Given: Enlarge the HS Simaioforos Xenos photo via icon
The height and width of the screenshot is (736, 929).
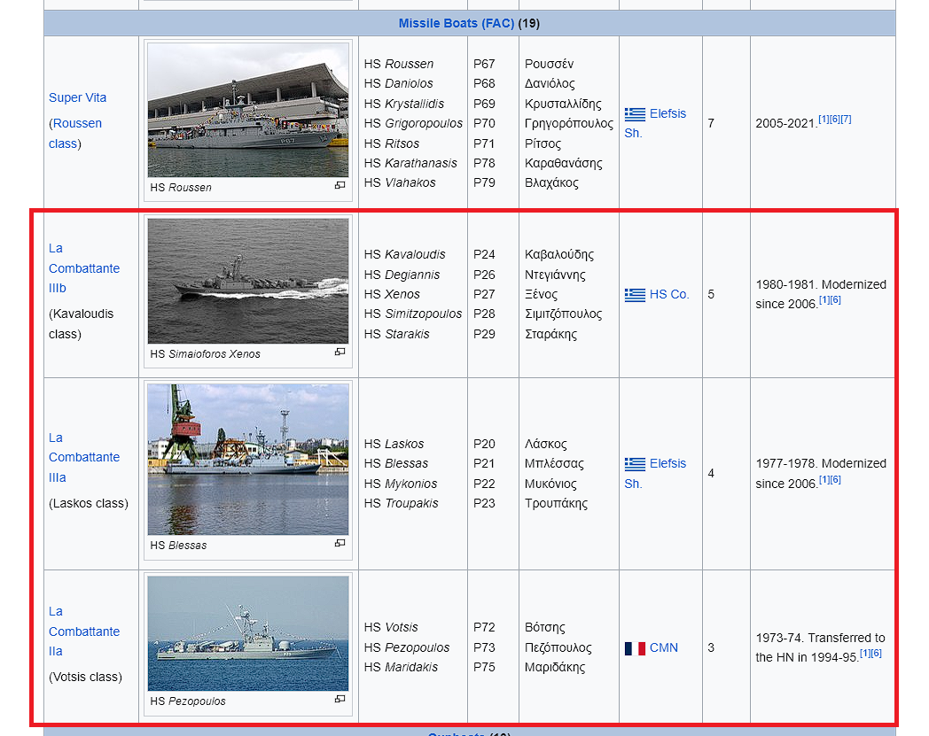Looking at the screenshot, I should coord(340,352).
